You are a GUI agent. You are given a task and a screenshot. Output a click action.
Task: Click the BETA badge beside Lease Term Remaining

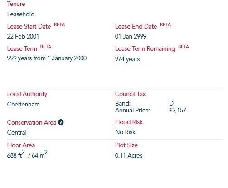[184, 47]
